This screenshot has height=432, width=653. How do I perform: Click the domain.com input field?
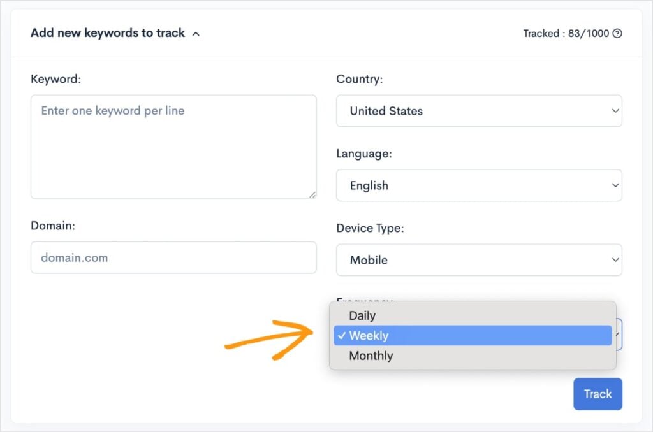173,257
